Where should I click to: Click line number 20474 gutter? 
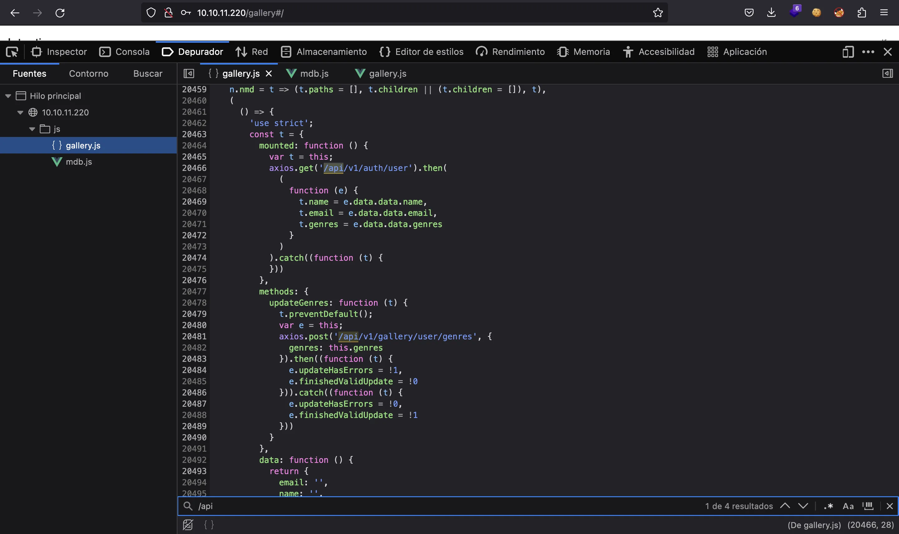[x=194, y=258]
